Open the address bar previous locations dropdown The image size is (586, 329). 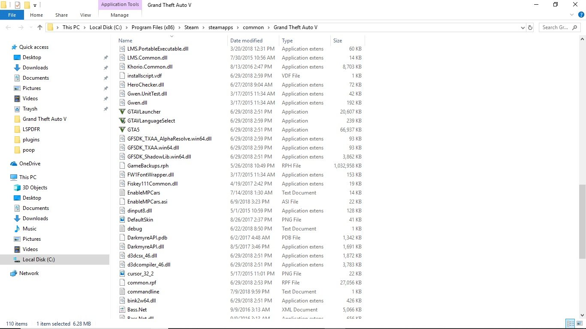click(x=523, y=27)
